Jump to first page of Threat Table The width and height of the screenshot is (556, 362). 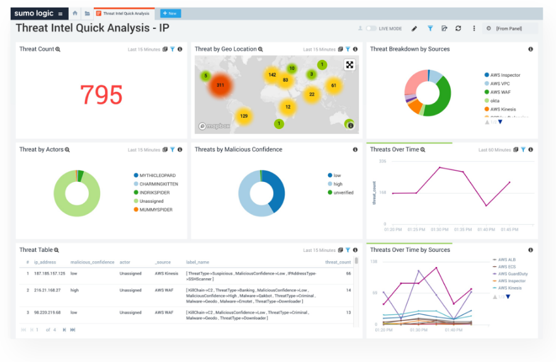click(x=23, y=330)
